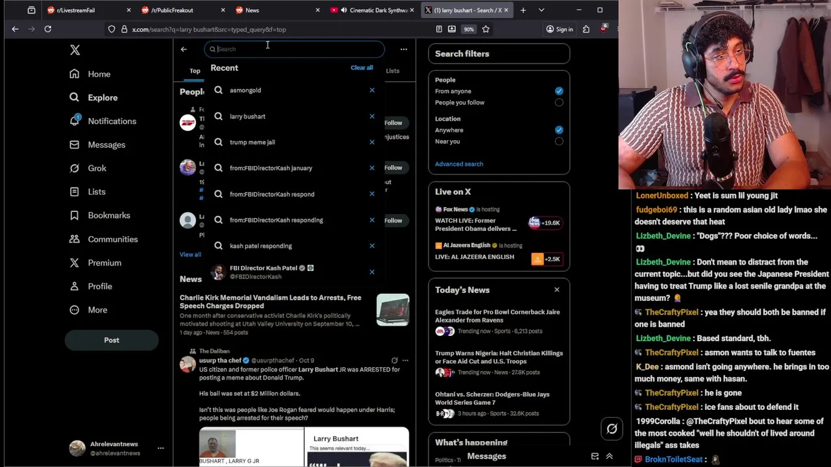Open more options on usurp tha chef post
This screenshot has width=831, height=467.
405,360
